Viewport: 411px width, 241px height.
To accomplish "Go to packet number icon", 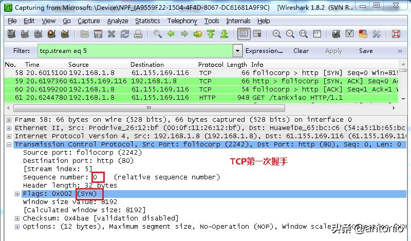I will click(x=198, y=34).
